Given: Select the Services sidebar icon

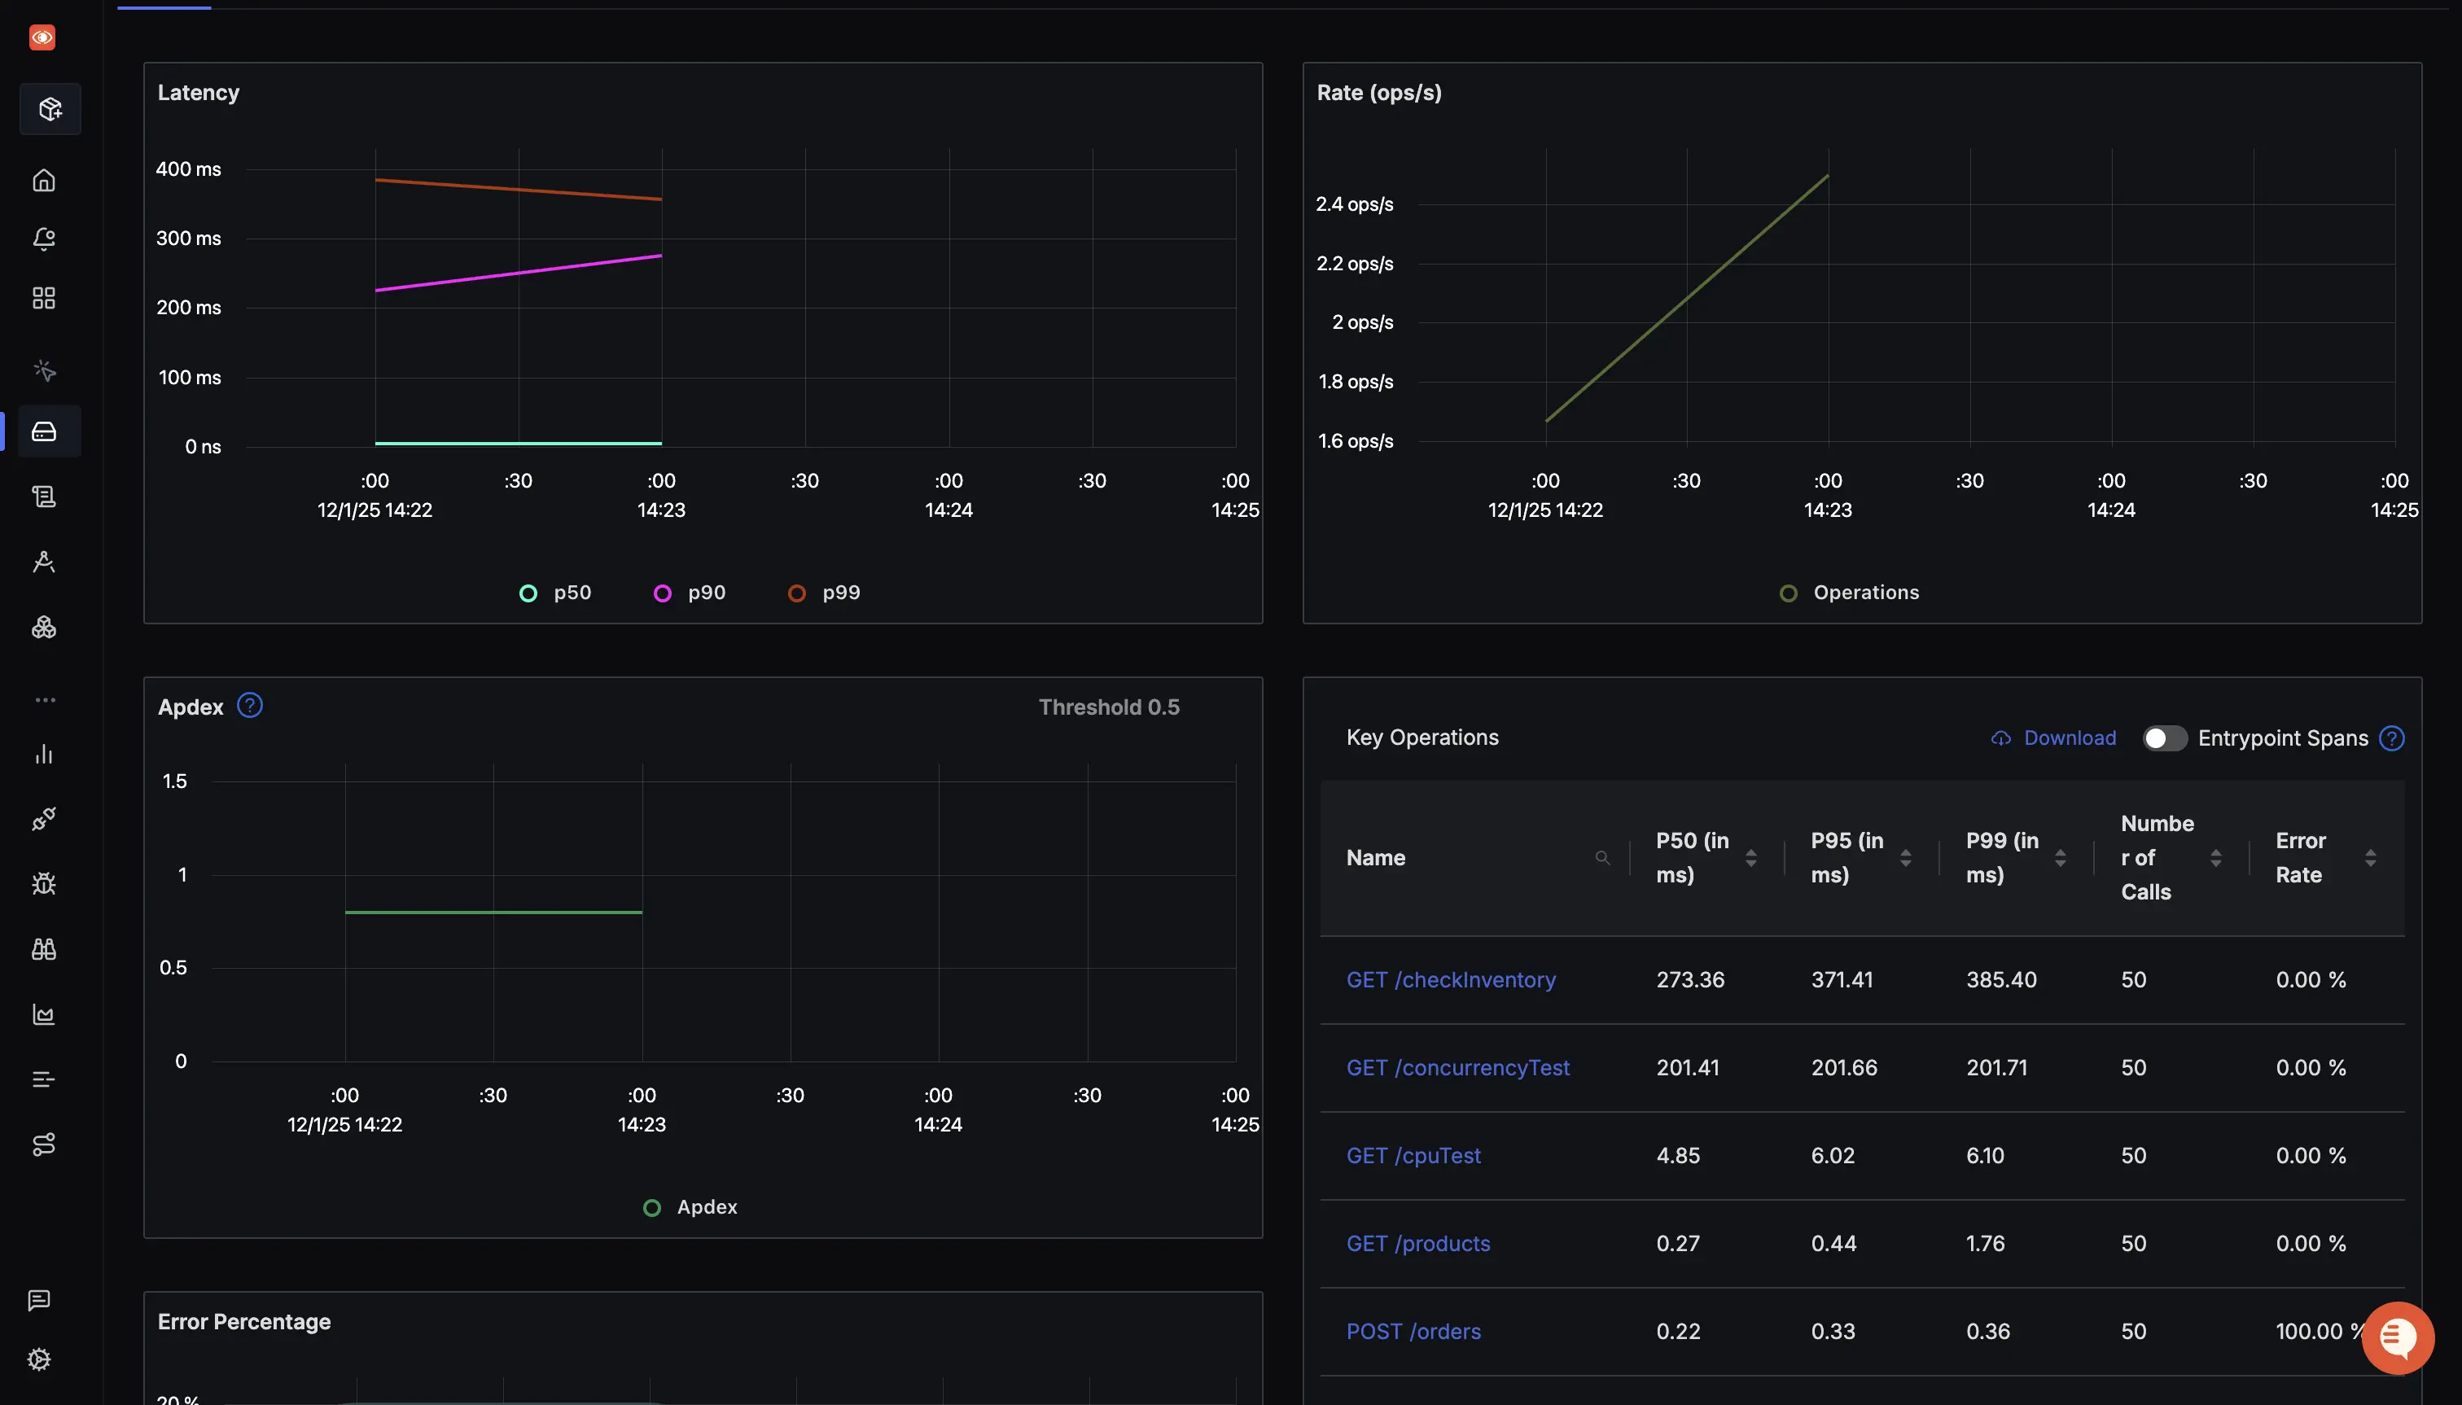Looking at the screenshot, I should click(x=45, y=431).
